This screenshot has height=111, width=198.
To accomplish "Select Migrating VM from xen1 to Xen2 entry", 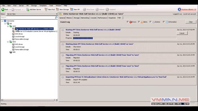I will click(x=128, y=69).
